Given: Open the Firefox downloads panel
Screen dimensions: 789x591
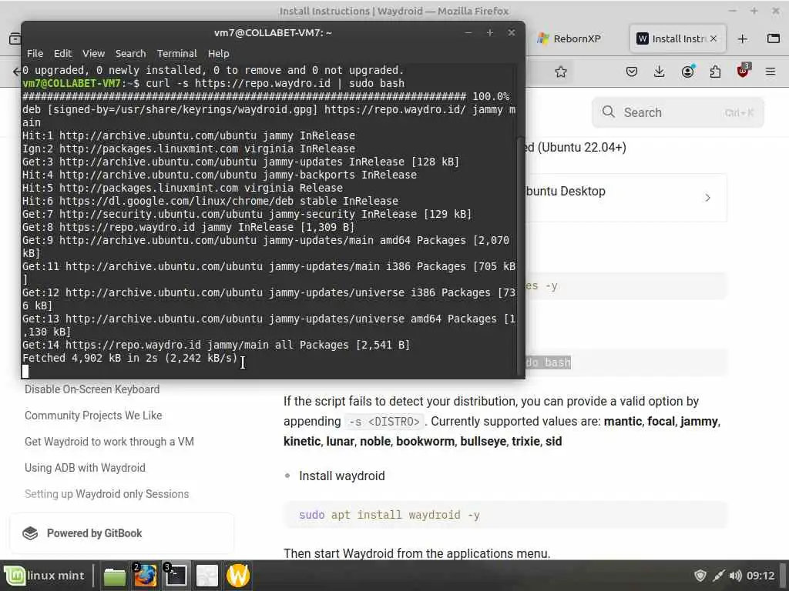Looking at the screenshot, I should point(660,72).
